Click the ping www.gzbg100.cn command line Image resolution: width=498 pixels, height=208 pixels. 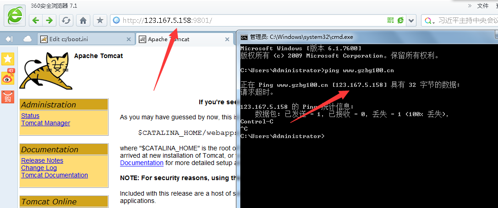click(317, 70)
